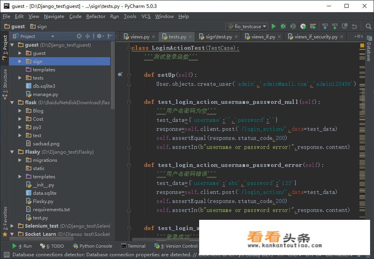Click inspection status indicator atop editor scrollbar
The width and height of the screenshot is (374, 259).
(x=362, y=45)
